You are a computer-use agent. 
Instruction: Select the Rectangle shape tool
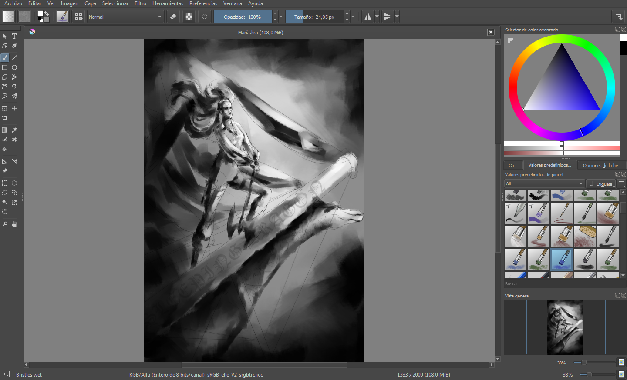[x=5, y=67]
